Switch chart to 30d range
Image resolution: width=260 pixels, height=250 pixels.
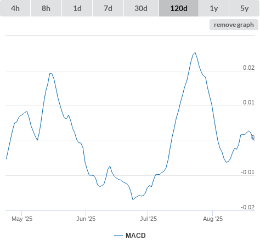click(x=141, y=8)
